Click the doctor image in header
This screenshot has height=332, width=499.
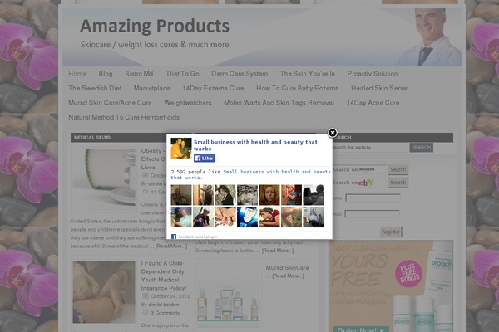click(x=430, y=37)
